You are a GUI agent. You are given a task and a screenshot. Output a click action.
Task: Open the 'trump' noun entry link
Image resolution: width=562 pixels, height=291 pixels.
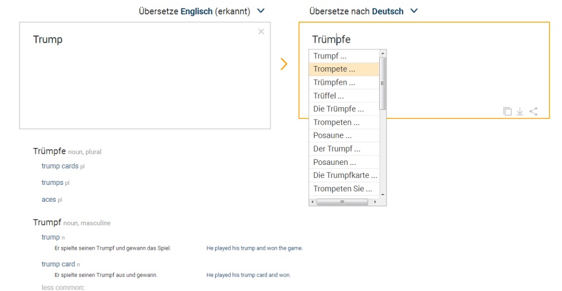pos(50,237)
